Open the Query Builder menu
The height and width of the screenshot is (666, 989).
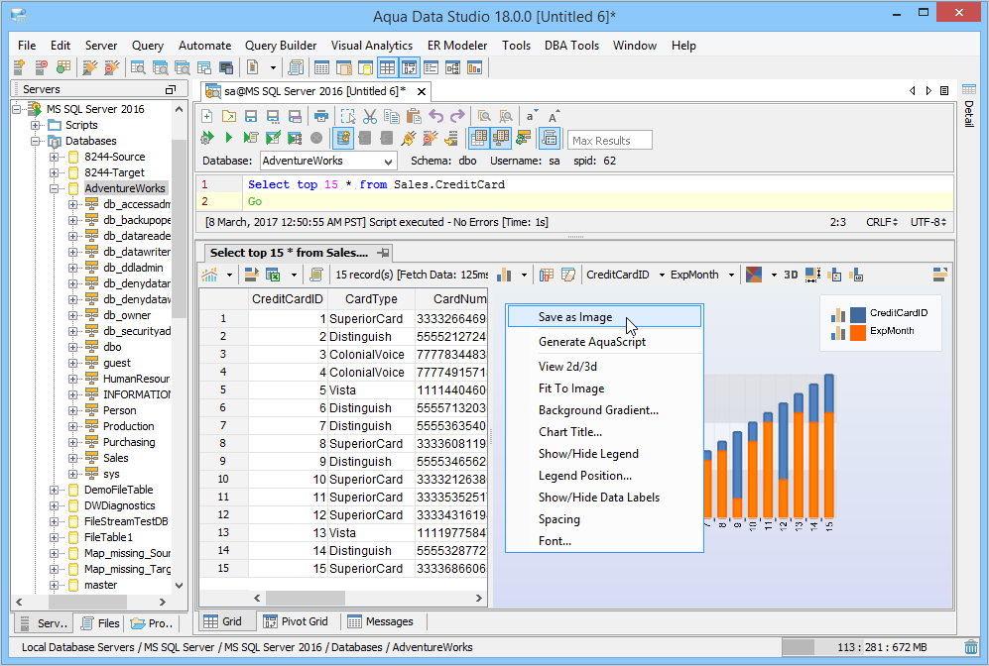281,46
